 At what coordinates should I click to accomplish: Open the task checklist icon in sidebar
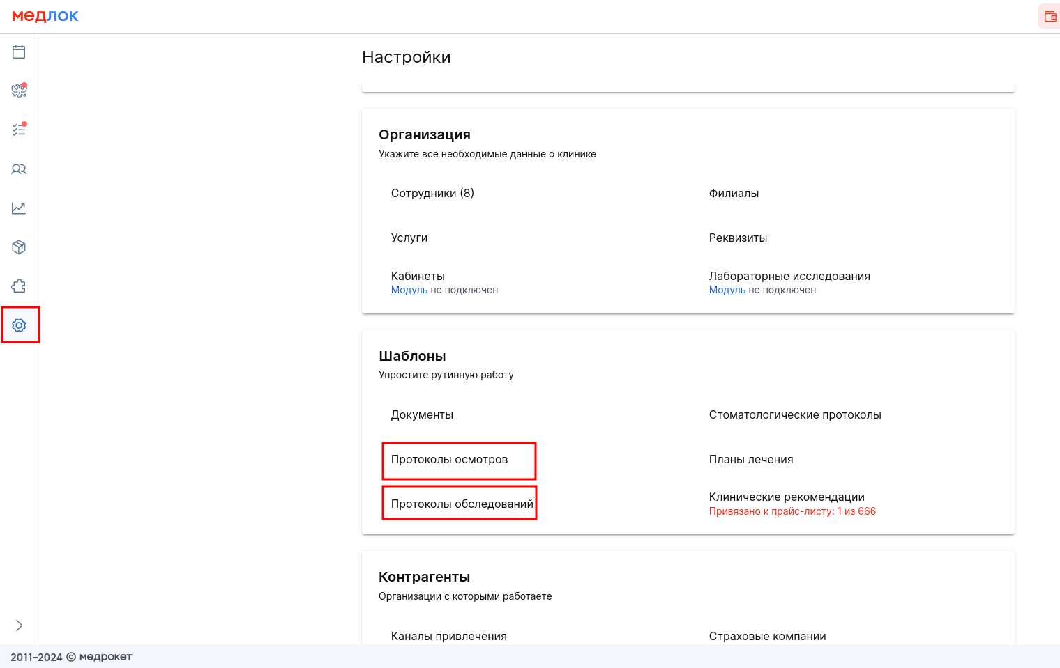tap(19, 130)
